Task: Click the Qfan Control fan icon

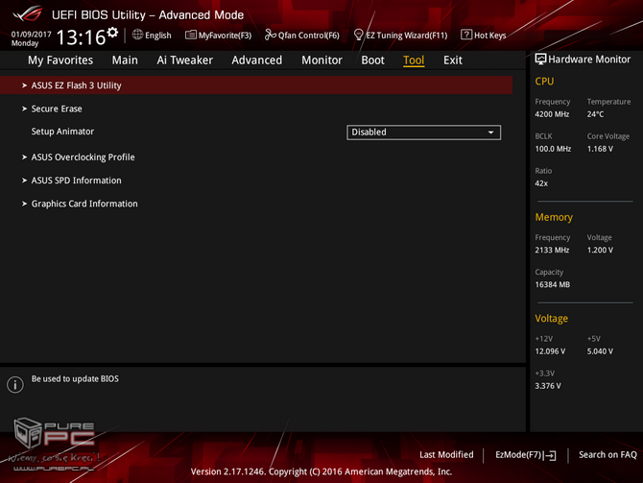Action: [271, 35]
